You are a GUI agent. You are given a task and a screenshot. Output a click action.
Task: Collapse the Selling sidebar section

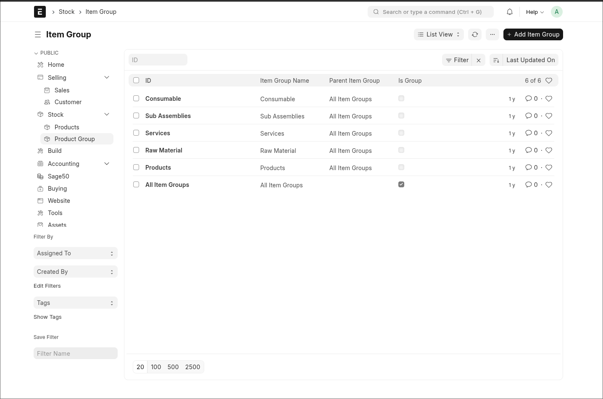pos(107,77)
